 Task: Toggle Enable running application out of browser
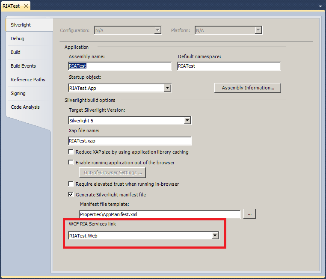[x=71, y=163]
